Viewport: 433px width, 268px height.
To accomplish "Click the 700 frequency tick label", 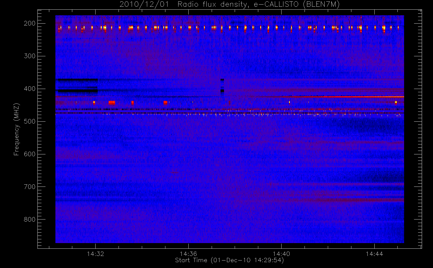I will tap(30, 187).
